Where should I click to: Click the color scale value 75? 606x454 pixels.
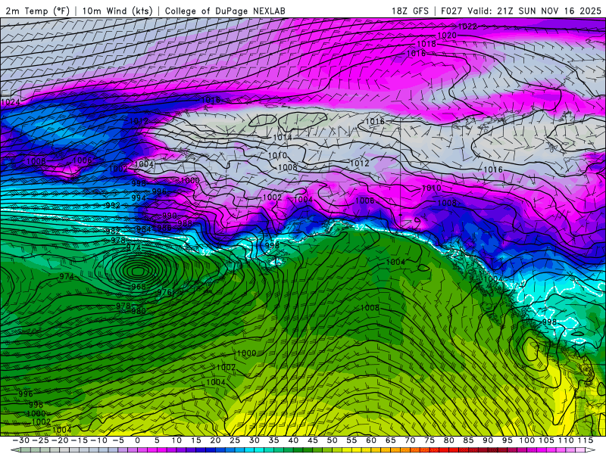click(430, 440)
